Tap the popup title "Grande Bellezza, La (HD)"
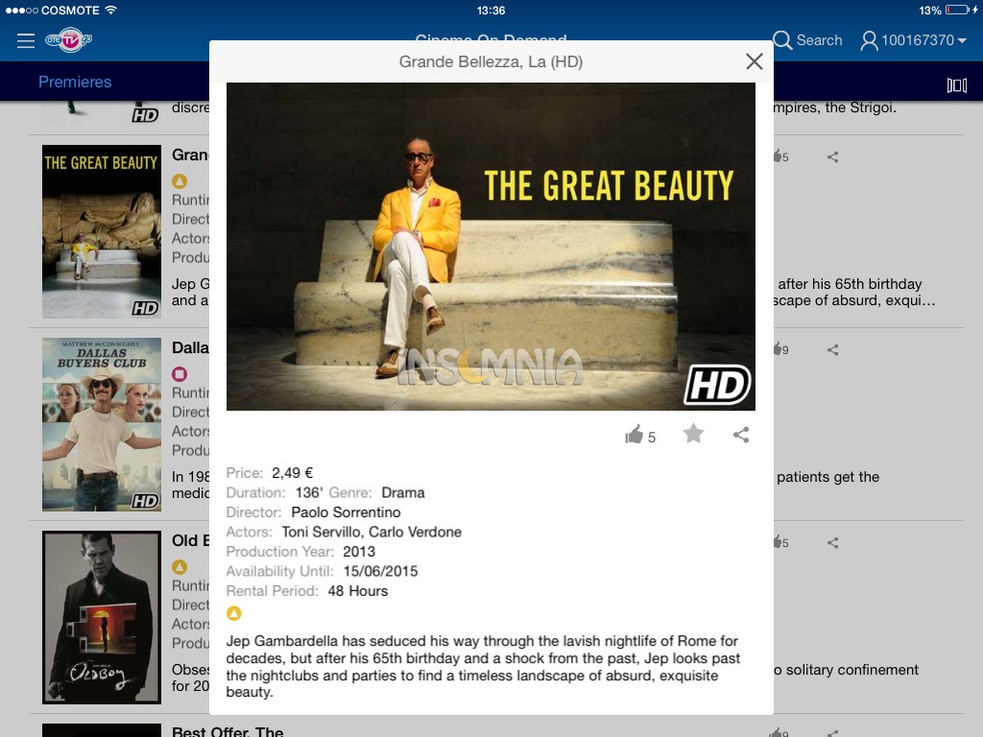 491,61
